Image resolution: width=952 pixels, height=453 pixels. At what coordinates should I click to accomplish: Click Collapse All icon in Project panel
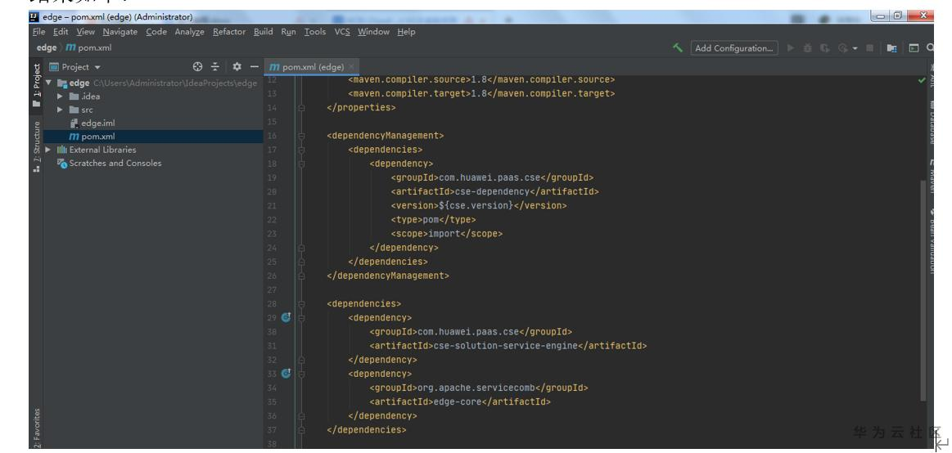(x=214, y=65)
